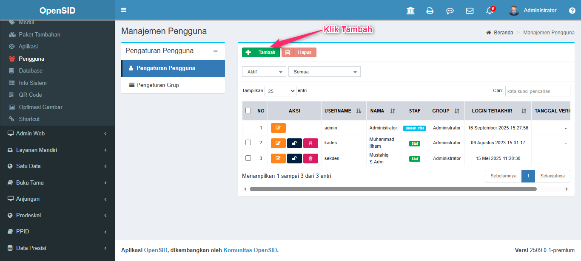Click the help question mark icon
This screenshot has width=581, height=261.
pos(572,11)
